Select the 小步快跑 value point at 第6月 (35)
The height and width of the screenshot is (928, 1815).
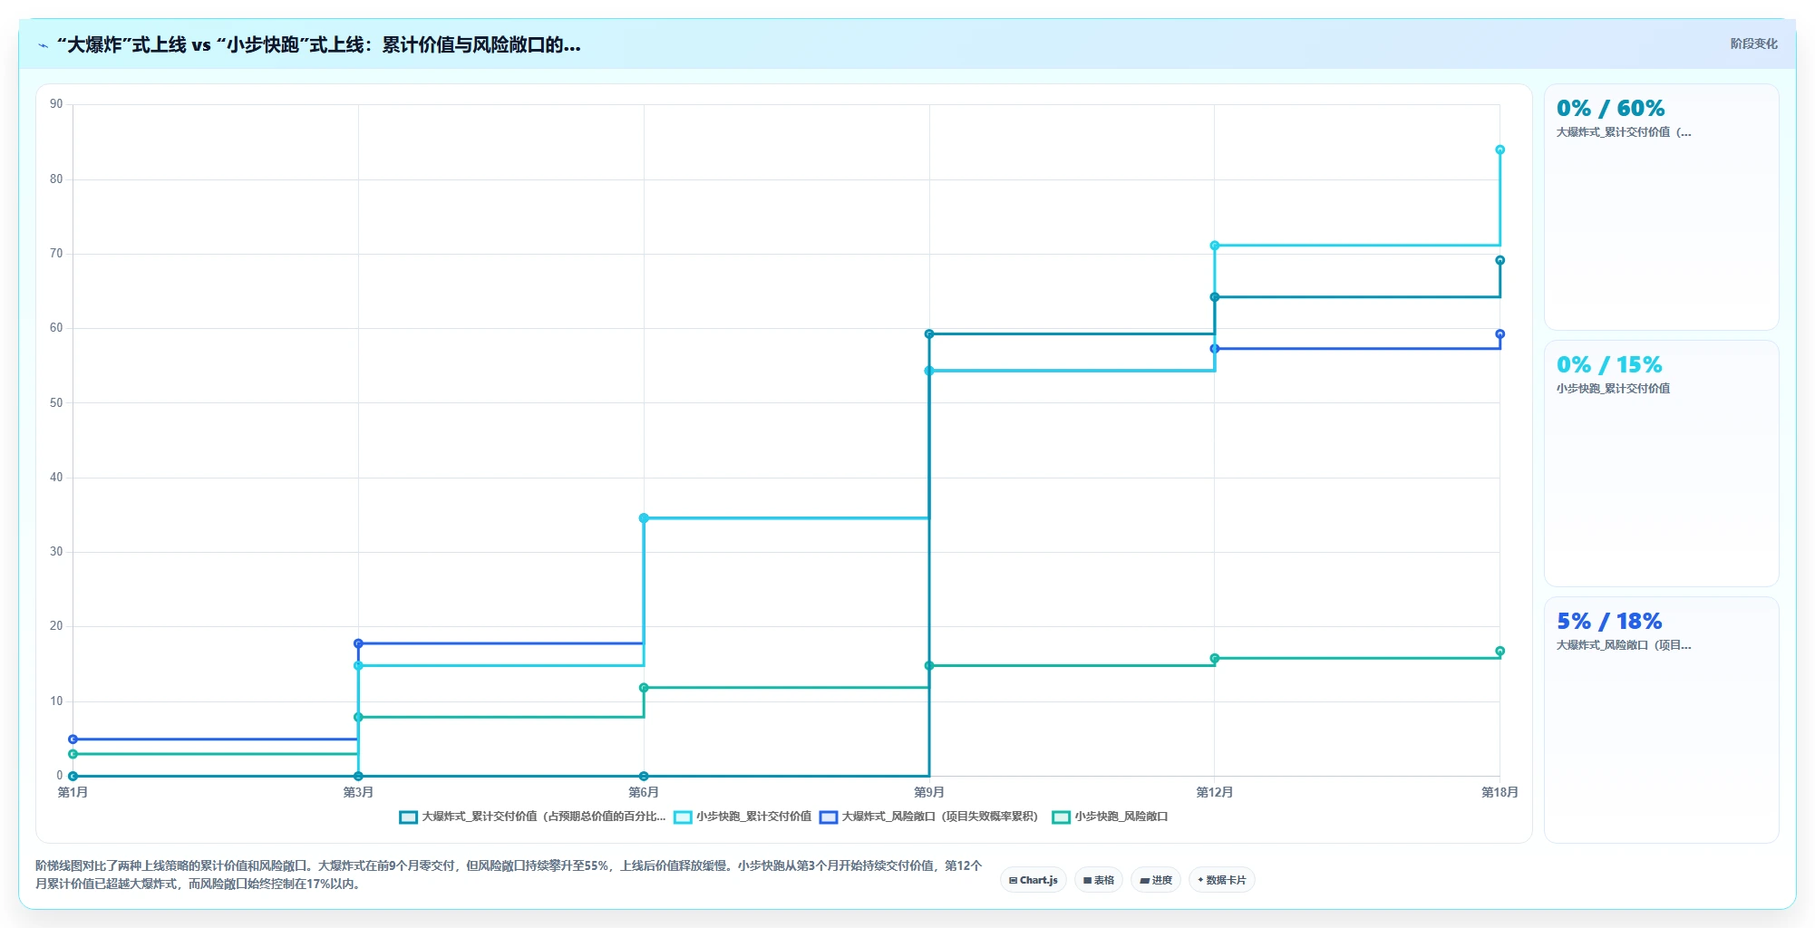(644, 518)
